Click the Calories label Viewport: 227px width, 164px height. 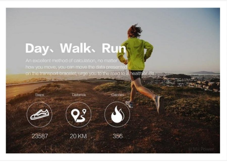coord(118,95)
